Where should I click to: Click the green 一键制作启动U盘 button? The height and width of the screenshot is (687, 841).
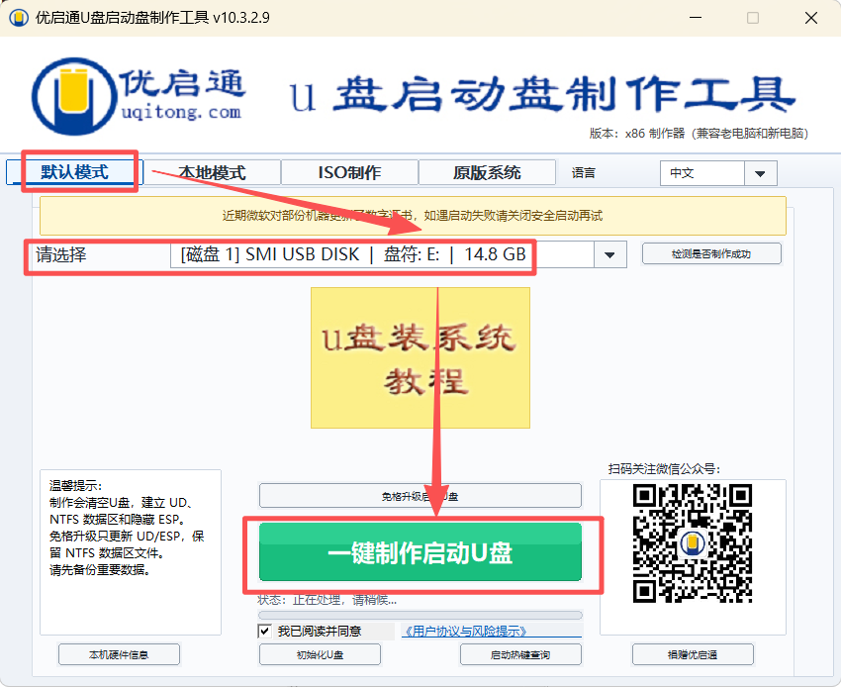coord(420,552)
